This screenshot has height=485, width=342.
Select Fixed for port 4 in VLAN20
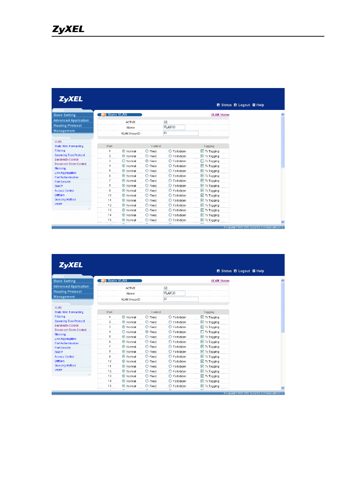(x=147, y=332)
